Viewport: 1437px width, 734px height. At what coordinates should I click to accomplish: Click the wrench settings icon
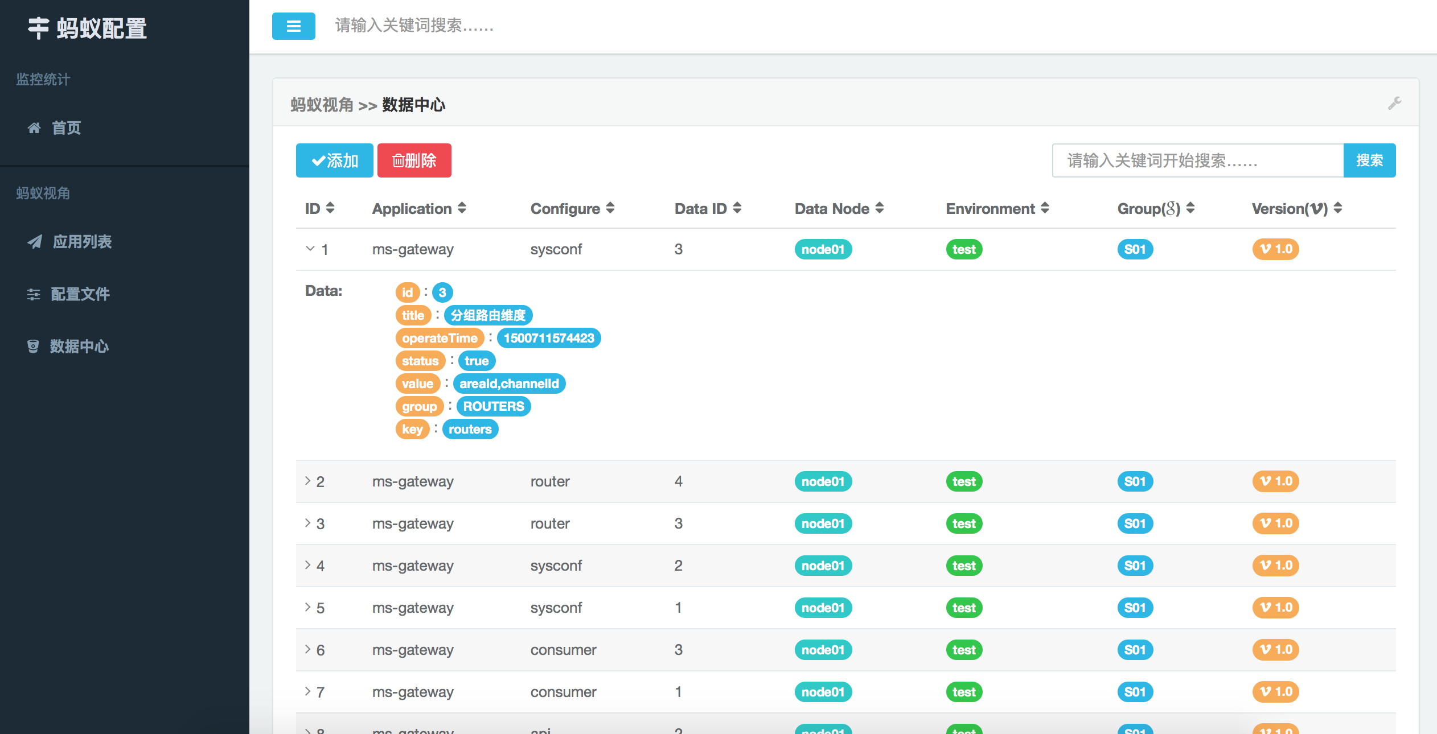click(1394, 103)
